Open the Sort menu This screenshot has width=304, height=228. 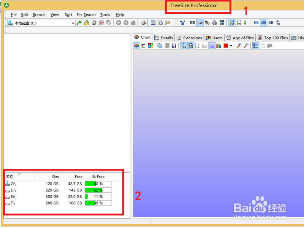[x=68, y=15]
